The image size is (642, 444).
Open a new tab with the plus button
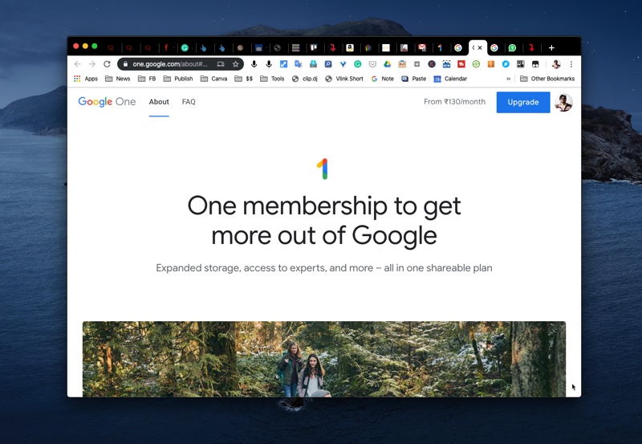pos(551,48)
